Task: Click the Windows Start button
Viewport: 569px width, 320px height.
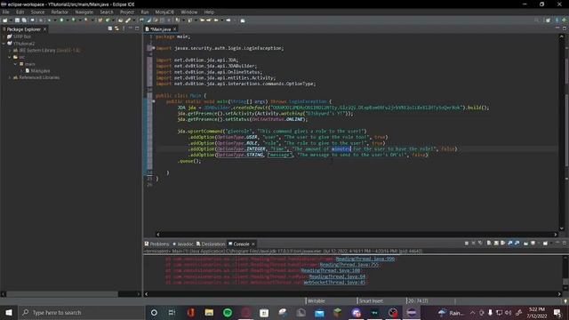Action: point(8,312)
